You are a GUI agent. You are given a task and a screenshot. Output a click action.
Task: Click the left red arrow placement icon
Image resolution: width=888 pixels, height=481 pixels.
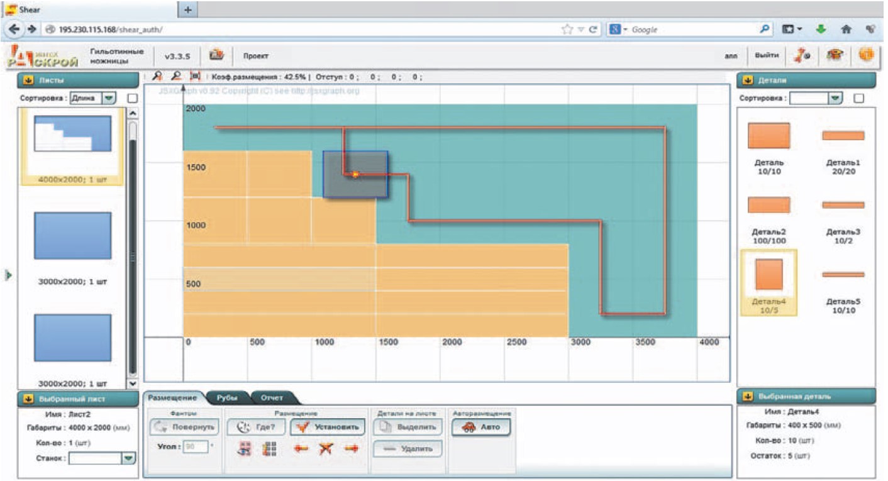click(301, 449)
